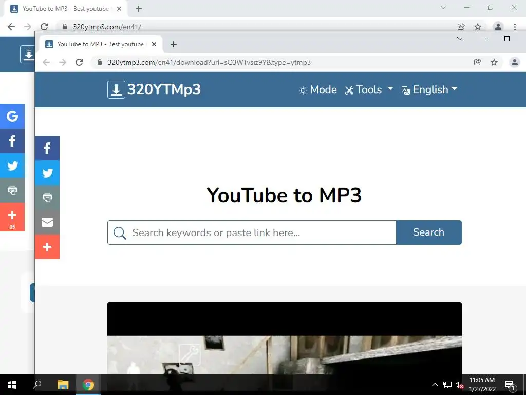Bookmark this page in front window
Image resolution: width=526 pixels, height=395 pixels.
click(x=494, y=62)
